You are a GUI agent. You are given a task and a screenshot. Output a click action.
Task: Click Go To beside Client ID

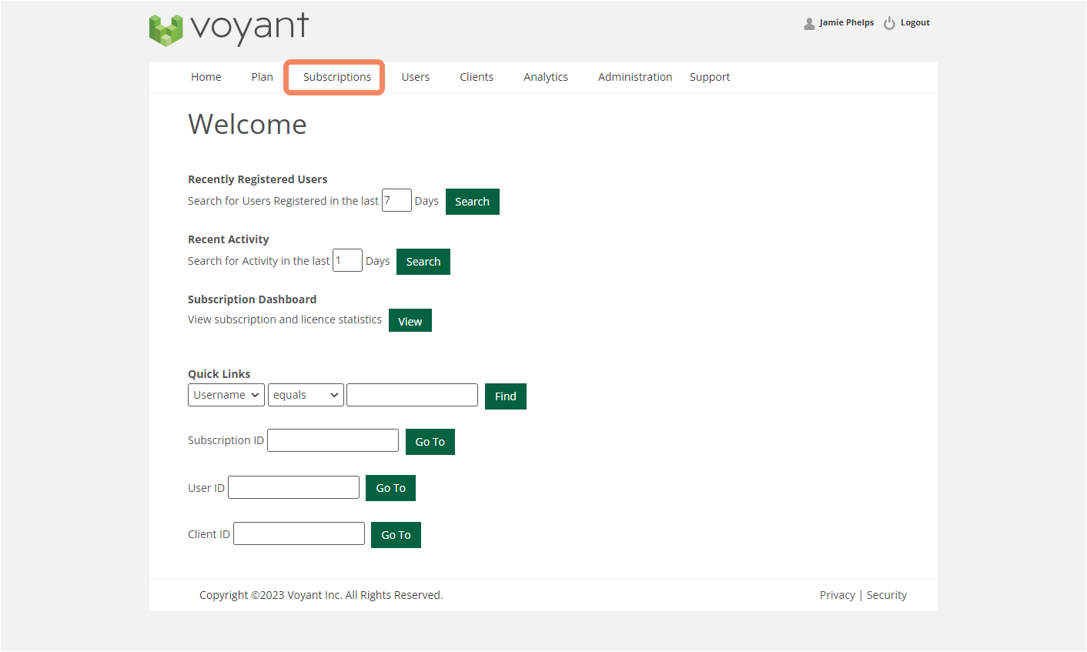click(396, 535)
